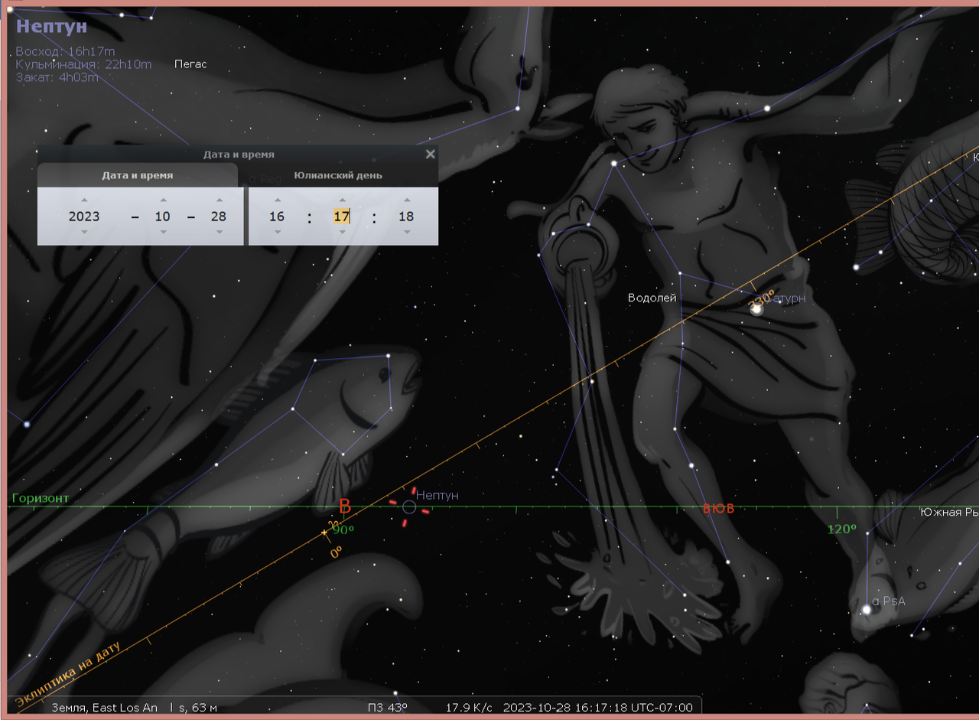The image size is (979, 720).
Task: Click the 120° azimuth mark on horizon
Action: [x=841, y=529]
